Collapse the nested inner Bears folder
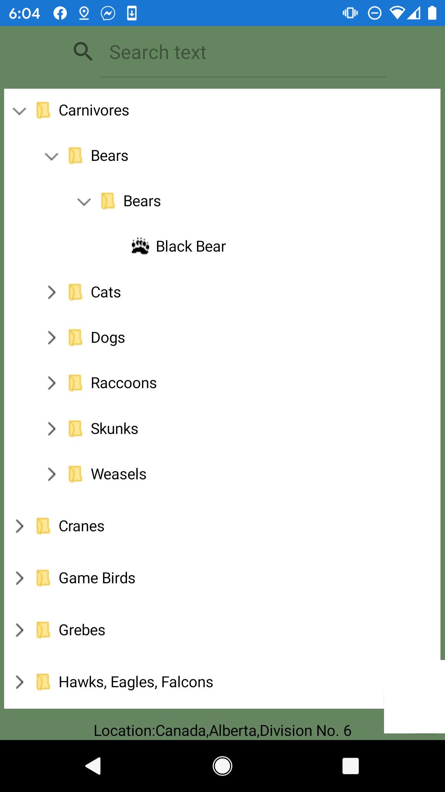Image resolution: width=445 pixels, height=792 pixels. [84, 202]
